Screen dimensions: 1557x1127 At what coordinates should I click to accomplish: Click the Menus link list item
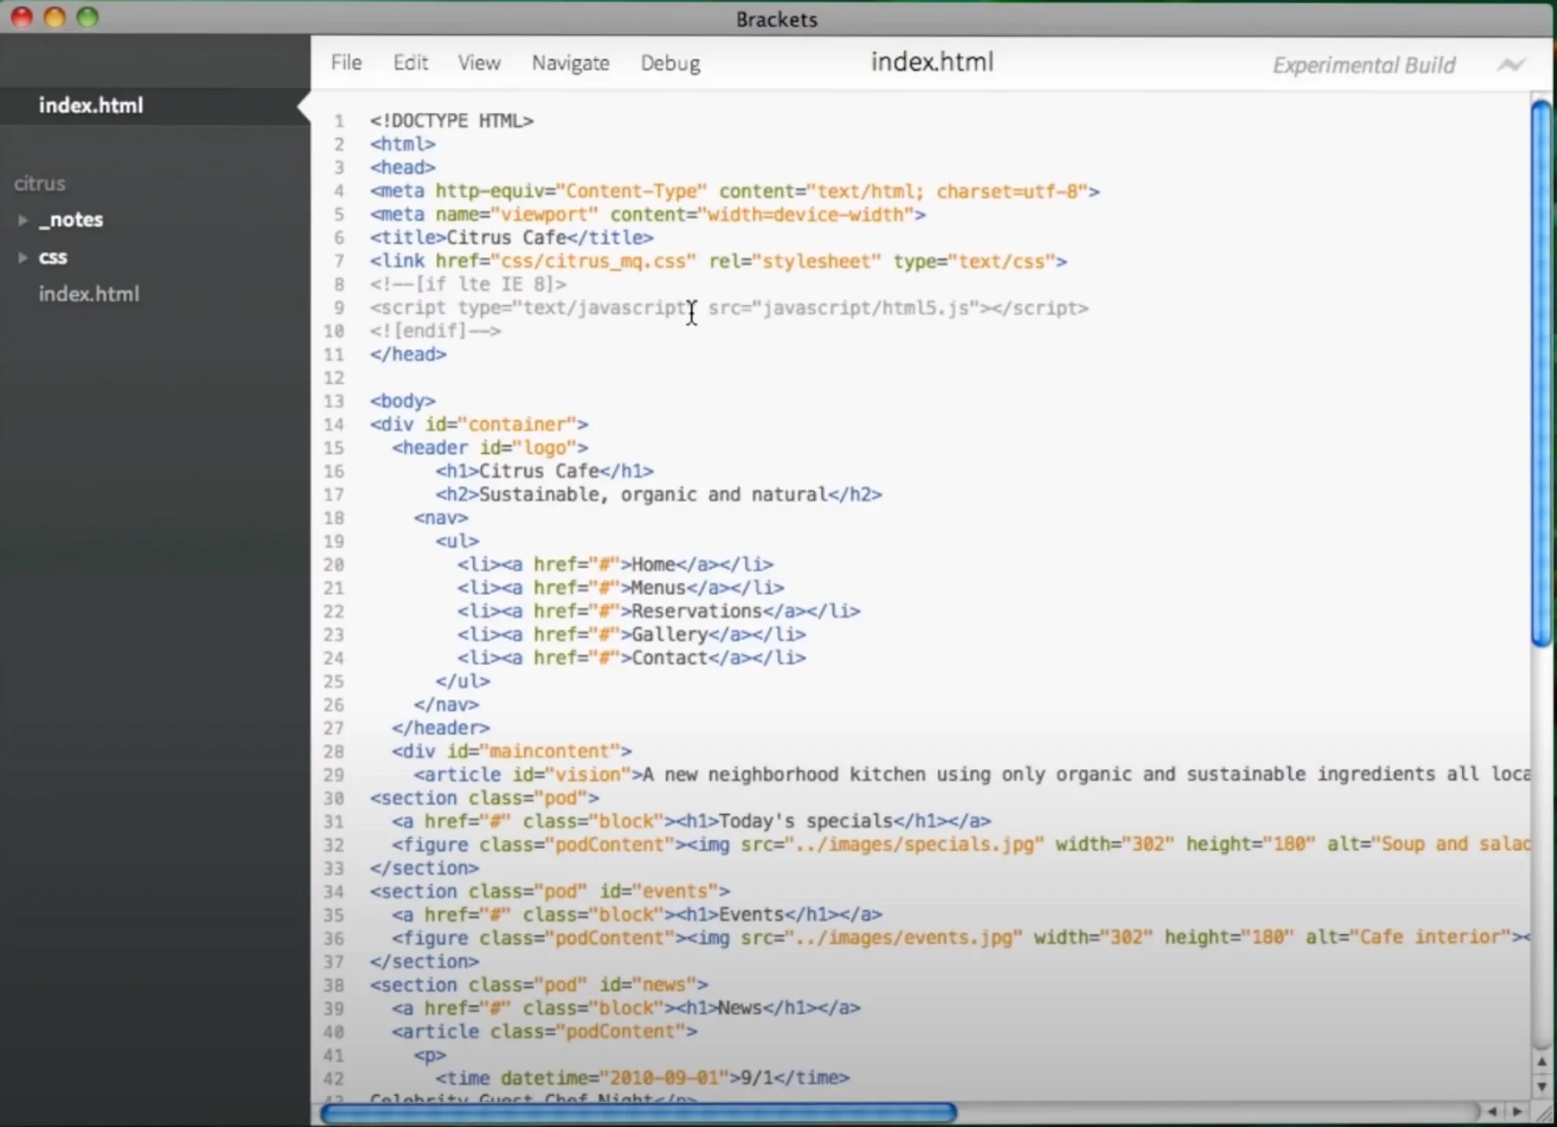[x=620, y=588]
